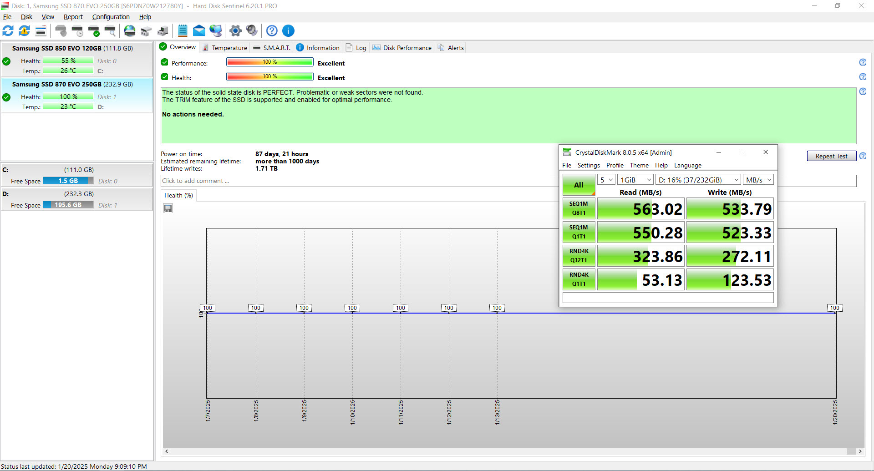Click the Repeat Test button

pyautogui.click(x=832, y=156)
